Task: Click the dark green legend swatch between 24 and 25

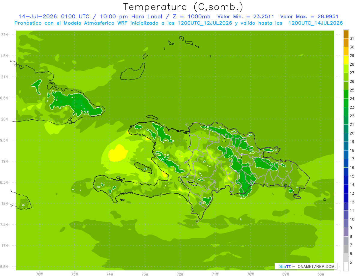Action: (346, 94)
